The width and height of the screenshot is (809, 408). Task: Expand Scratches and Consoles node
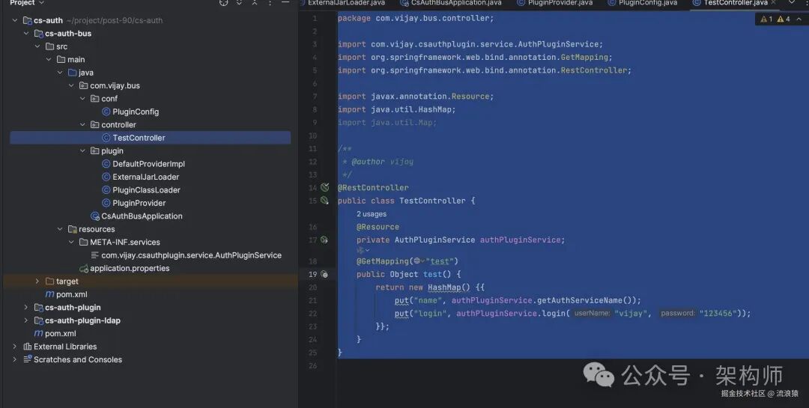[x=14, y=359]
